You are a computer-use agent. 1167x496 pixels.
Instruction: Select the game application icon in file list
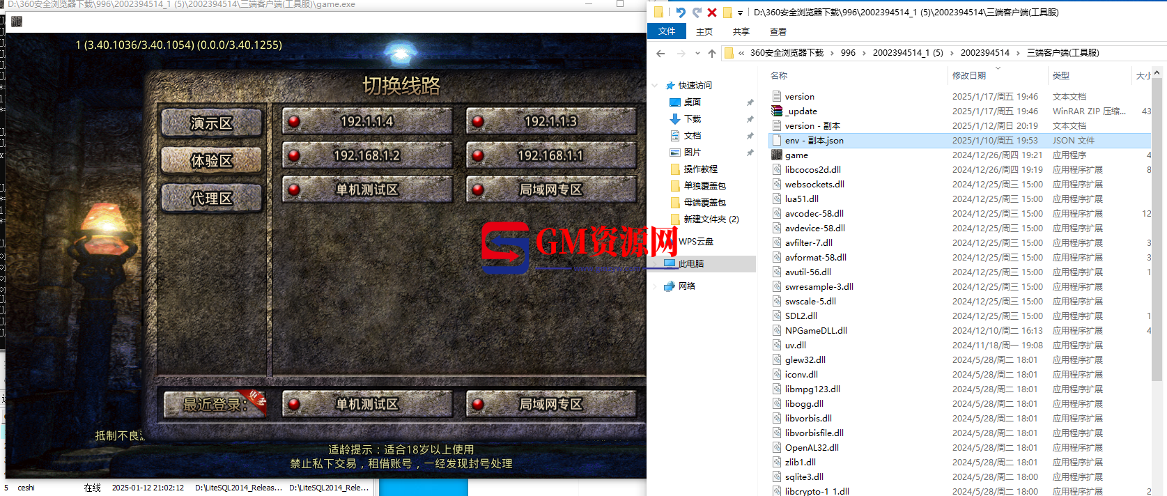pyautogui.click(x=777, y=155)
